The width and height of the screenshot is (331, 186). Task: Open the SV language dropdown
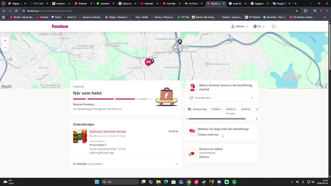point(259,26)
